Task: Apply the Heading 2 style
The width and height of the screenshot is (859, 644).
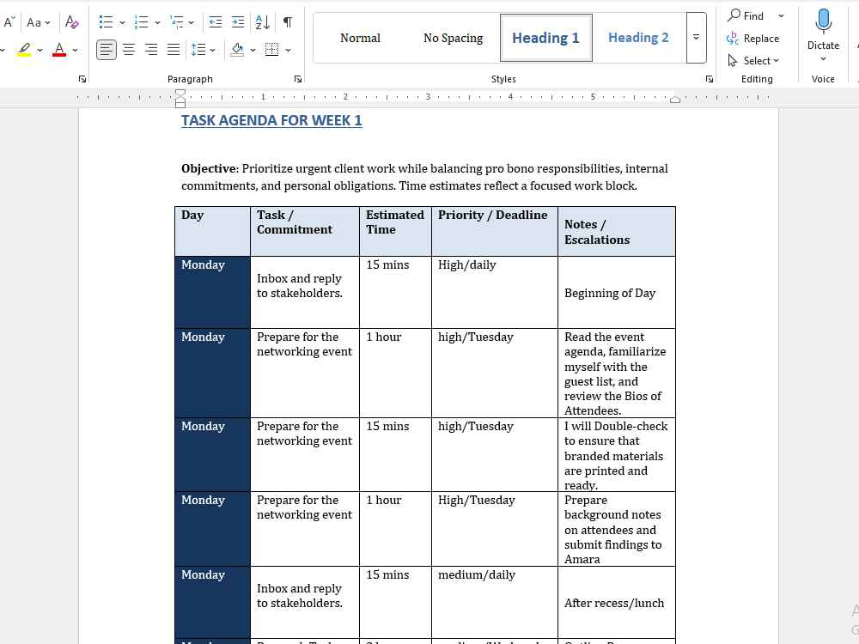Action: pos(638,38)
